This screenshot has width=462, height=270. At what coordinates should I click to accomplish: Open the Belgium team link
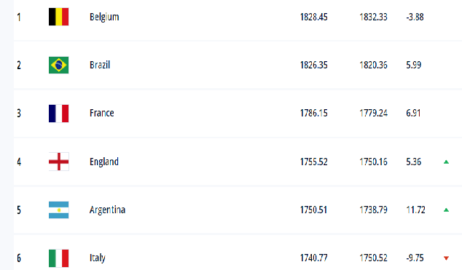[x=104, y=17]
